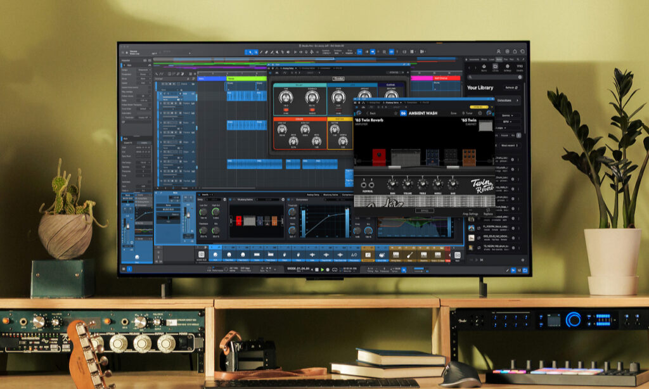This screenshot has height=389, width=649.
Task: Open the Genres dropdown in library
Action: [507, 115]
